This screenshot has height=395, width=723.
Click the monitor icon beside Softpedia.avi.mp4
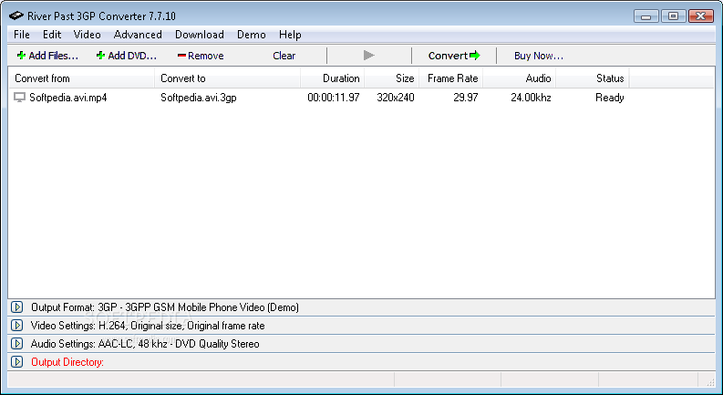[19, 98]
